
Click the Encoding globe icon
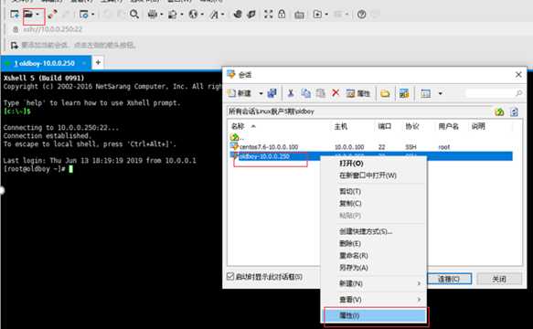click(194, 15)
